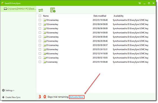Click the Settings gear icon

tap(3, 90)
